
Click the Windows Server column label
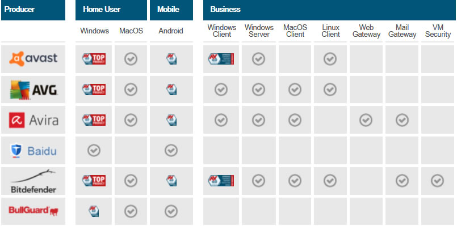coord(259,31)
